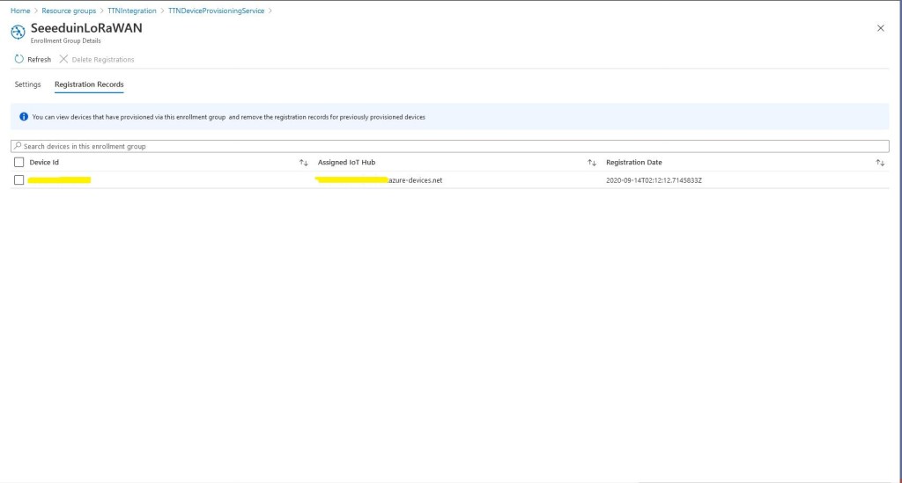The height and width of the screenshot is (483, 902).
Task: Toggle the select-all checkbox in header
Action: point(19,163)
